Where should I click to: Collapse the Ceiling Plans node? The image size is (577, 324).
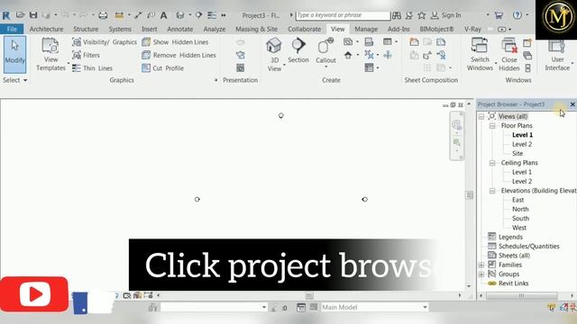(492, 163)
